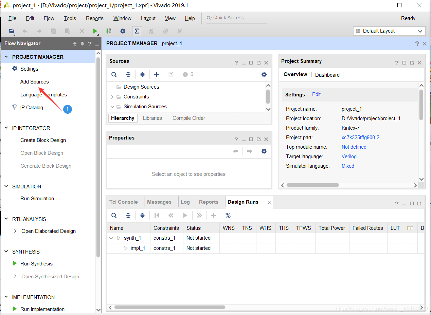This screenshot has width=431, height=315.
Task: Collapse synth_1 run row
Action: click(111, 238)
